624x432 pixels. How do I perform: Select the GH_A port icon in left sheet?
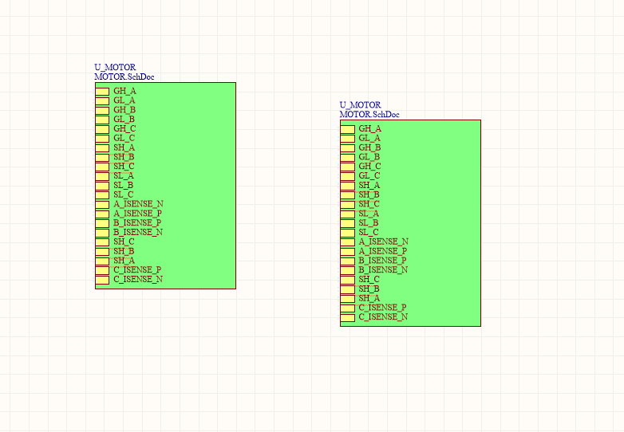click(102, 92)
